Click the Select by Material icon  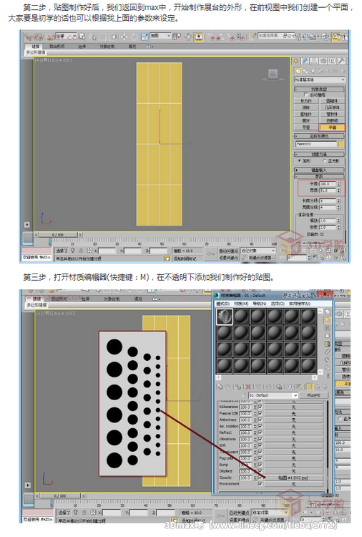[x=328, y=367]
